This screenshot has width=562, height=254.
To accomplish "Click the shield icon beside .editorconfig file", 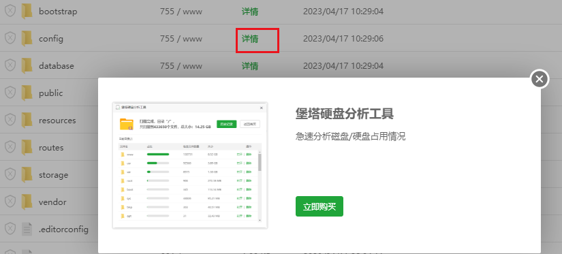I will (x=10, y=229).
